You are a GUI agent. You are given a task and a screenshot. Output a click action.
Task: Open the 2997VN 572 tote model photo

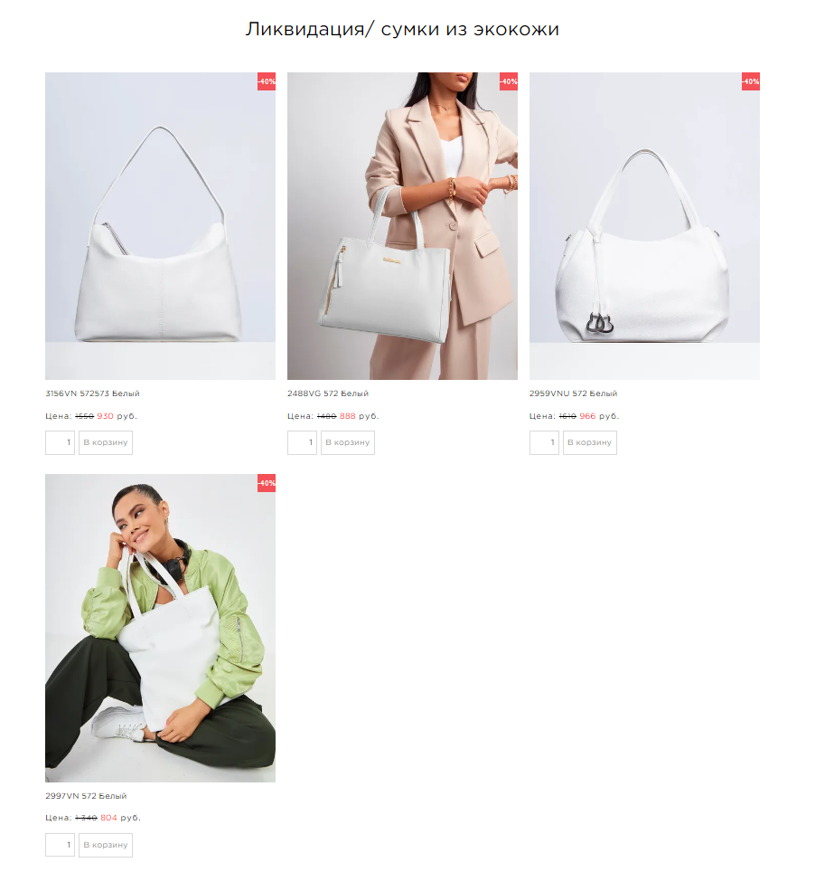click(160, 628)
